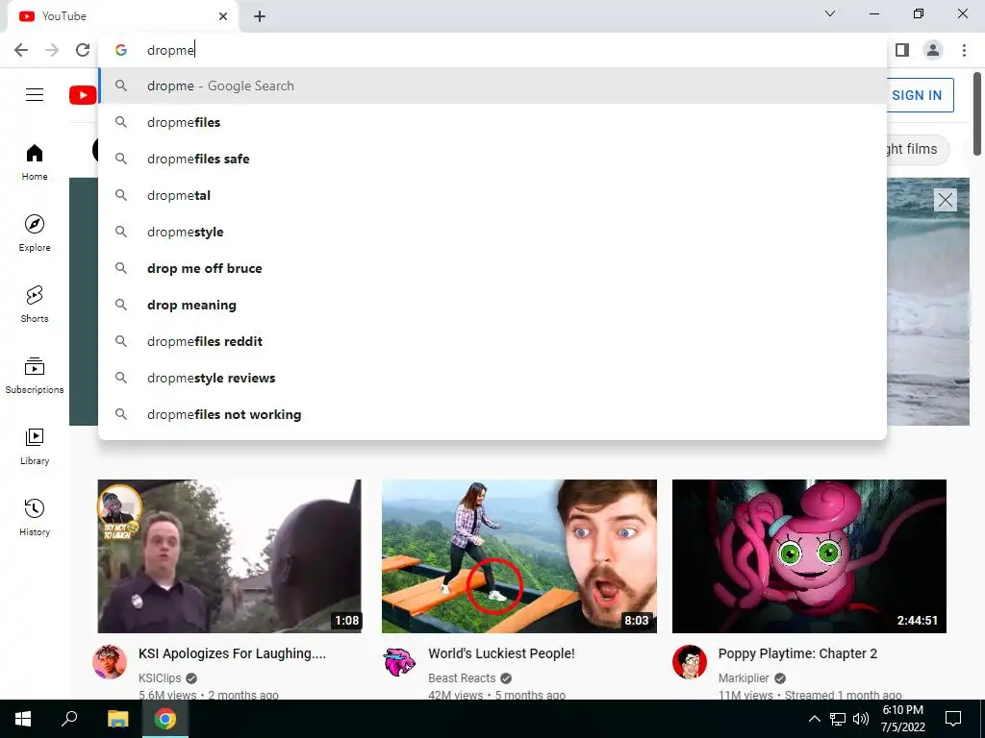Click the YouTube logo
985x738 pixels.
click(83, 95)
